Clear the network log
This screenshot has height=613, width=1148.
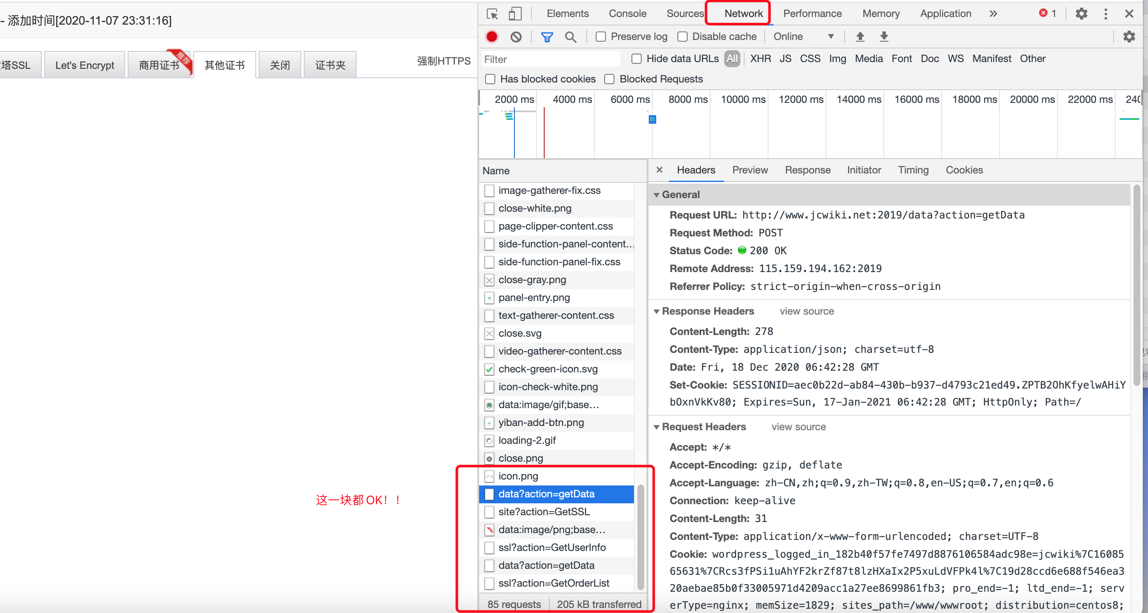516,37
